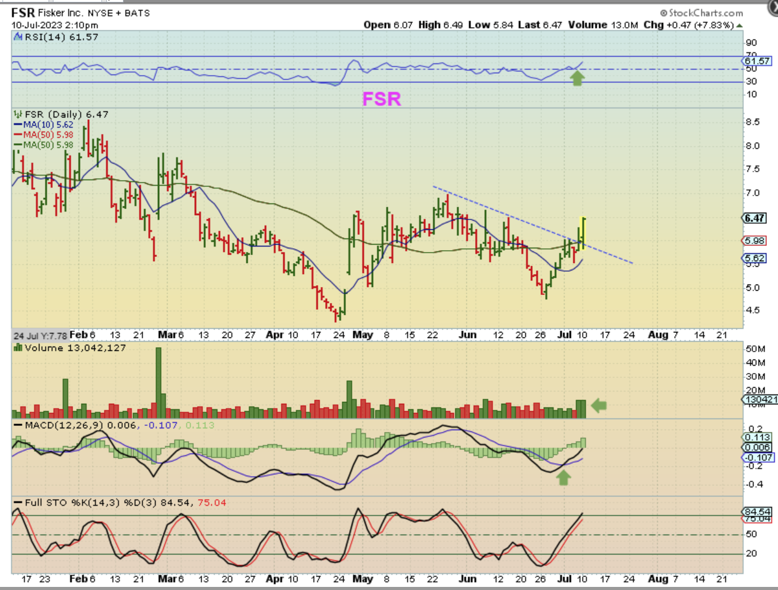Click the 'RSI(14) 61.57' panel label
778x590 pixels.
(61, 37)
